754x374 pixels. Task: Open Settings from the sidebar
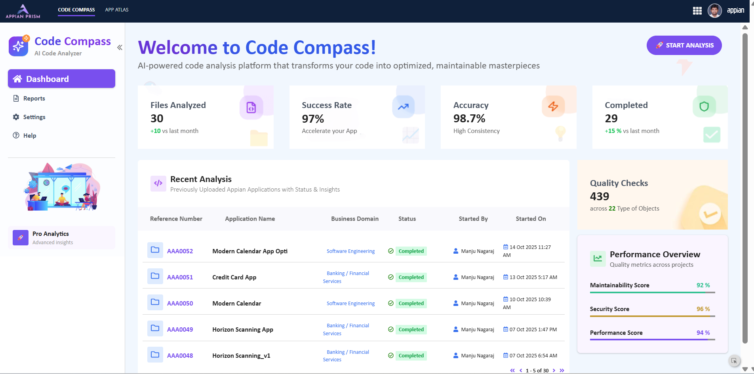click(34, 117)
